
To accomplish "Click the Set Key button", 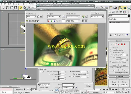I will coord(83,92).
